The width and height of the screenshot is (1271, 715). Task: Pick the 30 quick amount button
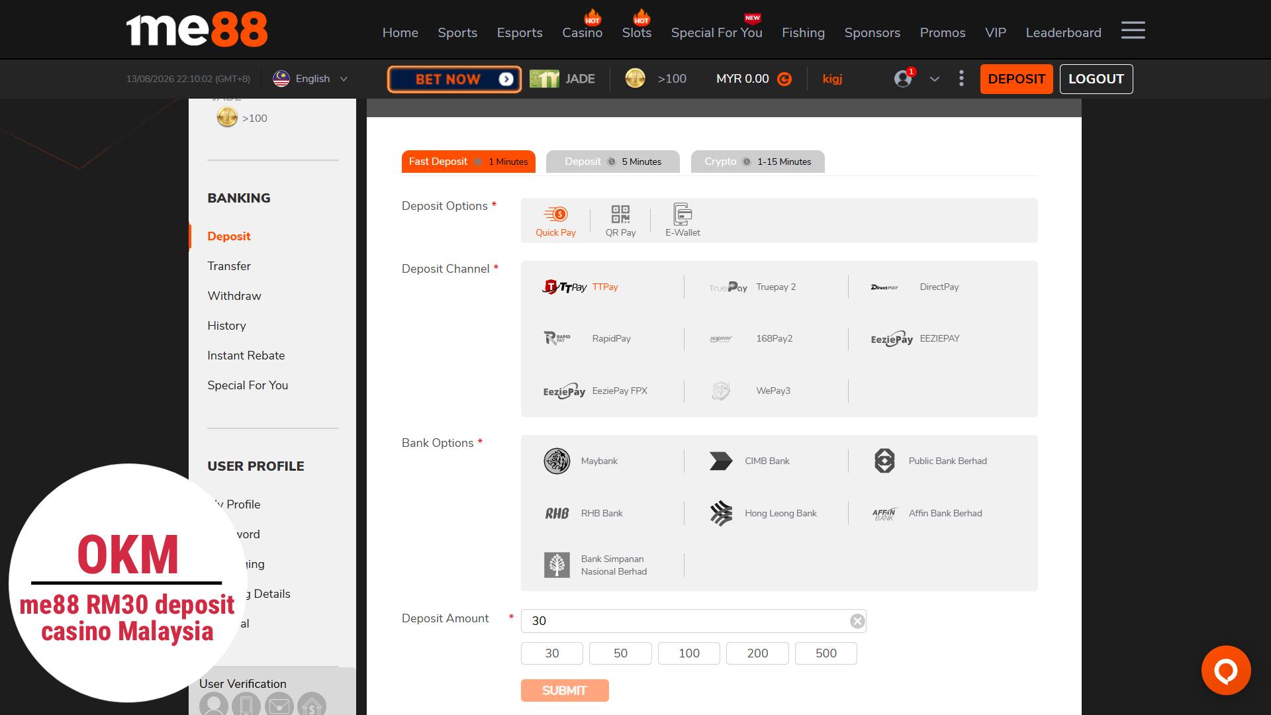coord(552,653)
